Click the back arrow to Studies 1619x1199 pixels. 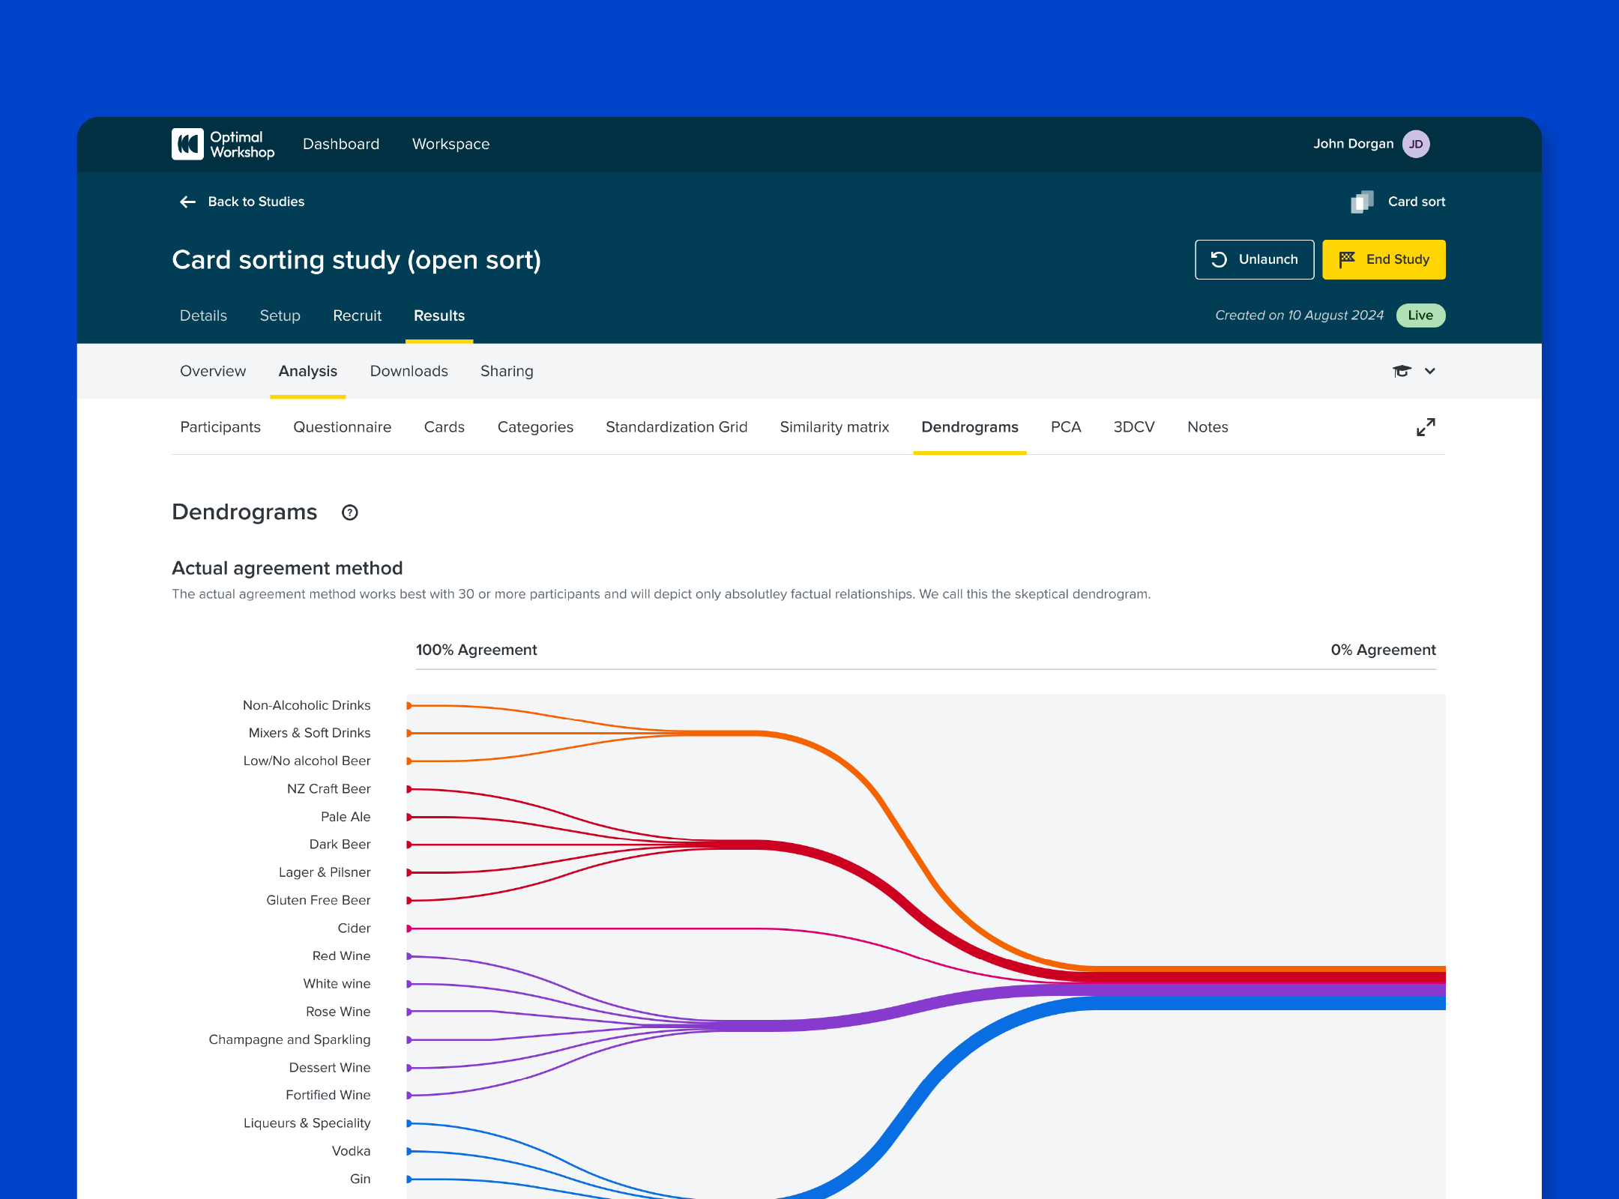pyautogui.click(x=187, y=202)
